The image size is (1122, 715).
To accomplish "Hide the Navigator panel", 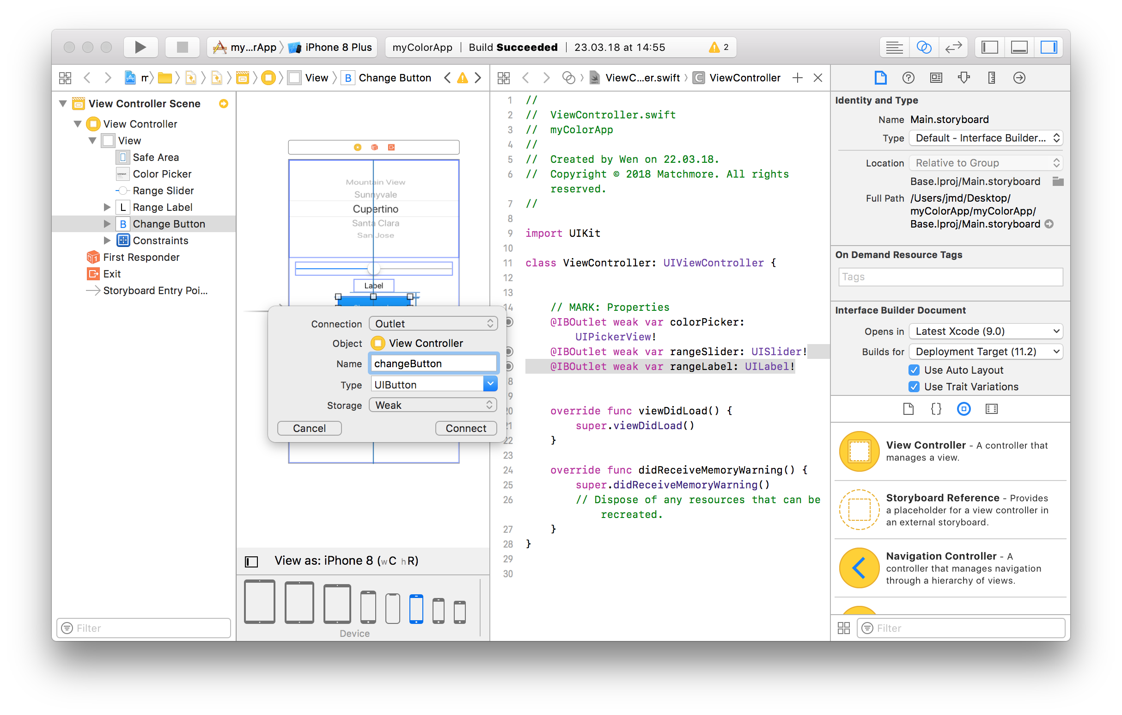I will [989, 47].
